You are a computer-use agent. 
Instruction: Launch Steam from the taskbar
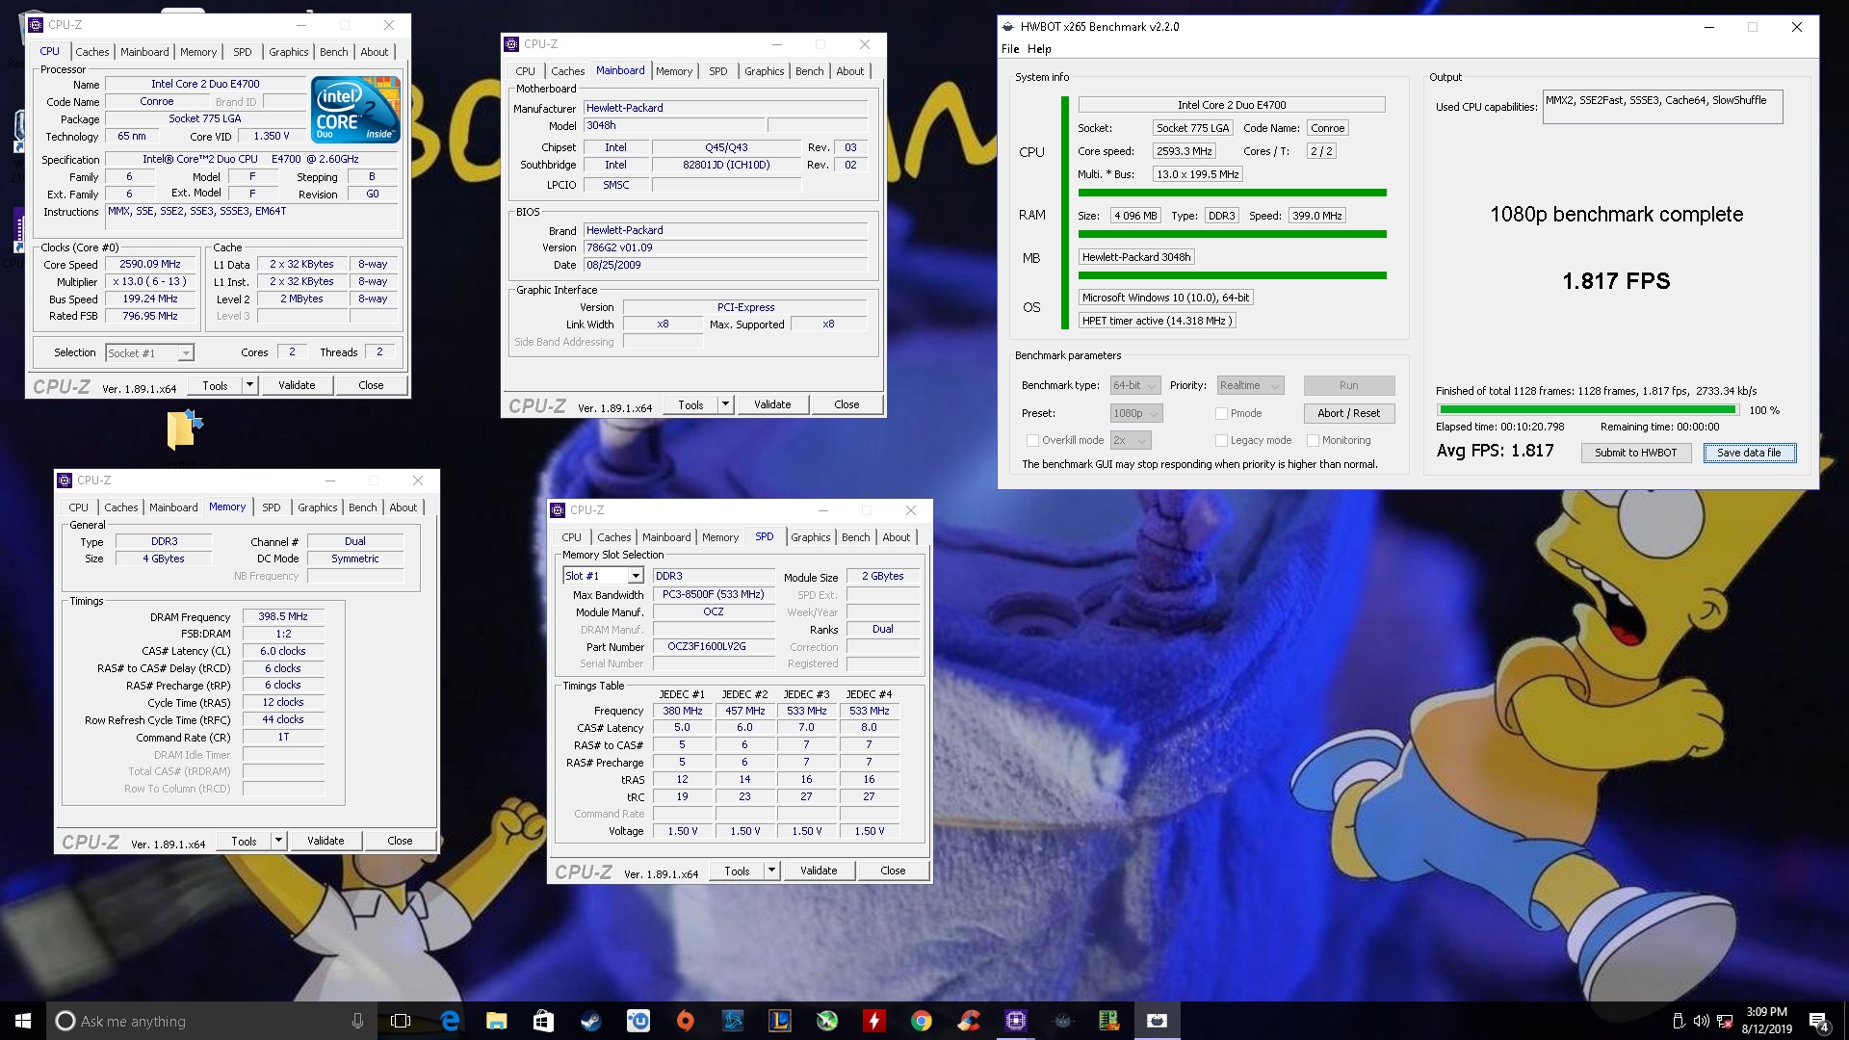tap(590, 1021)
